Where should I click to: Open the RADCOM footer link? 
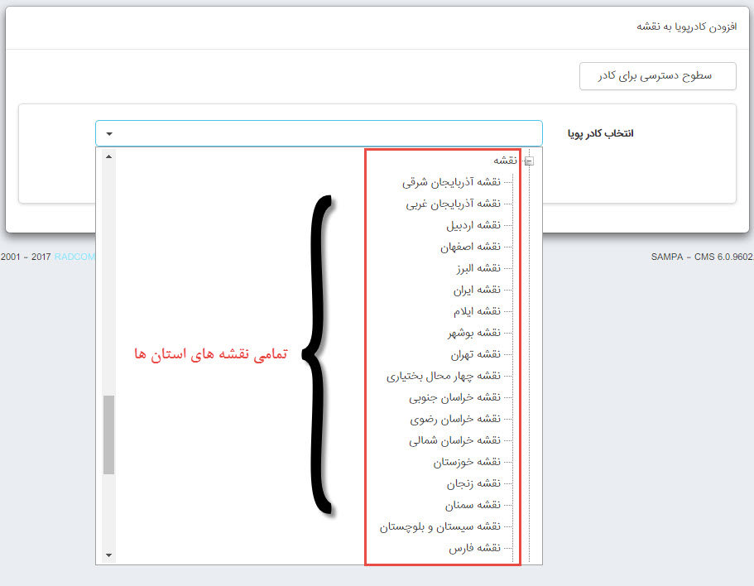point(74,257)
